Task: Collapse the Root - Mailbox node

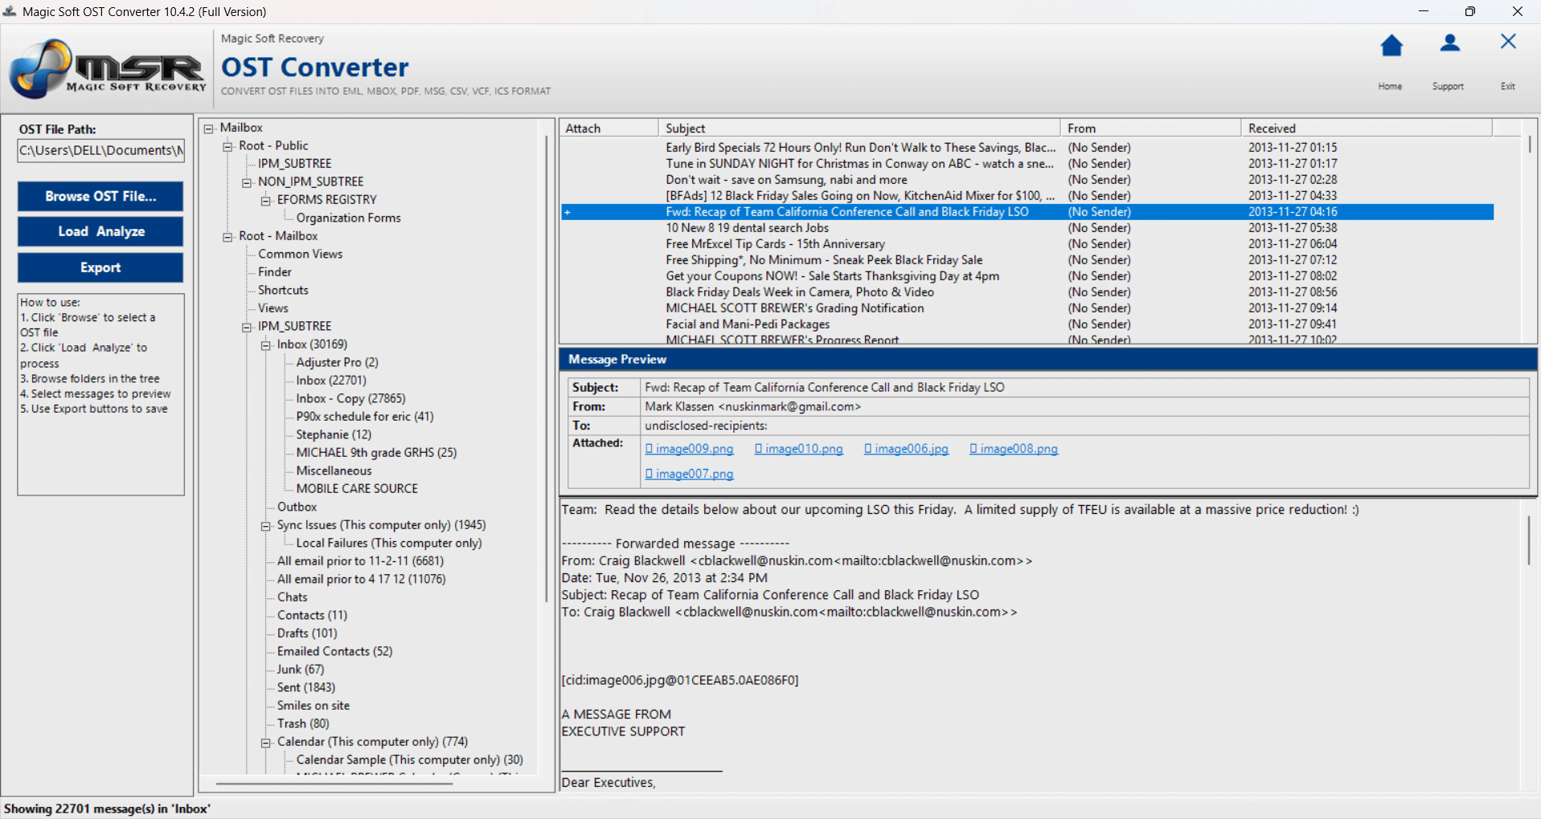Action: pyautogui.click(x=228, y=237)
